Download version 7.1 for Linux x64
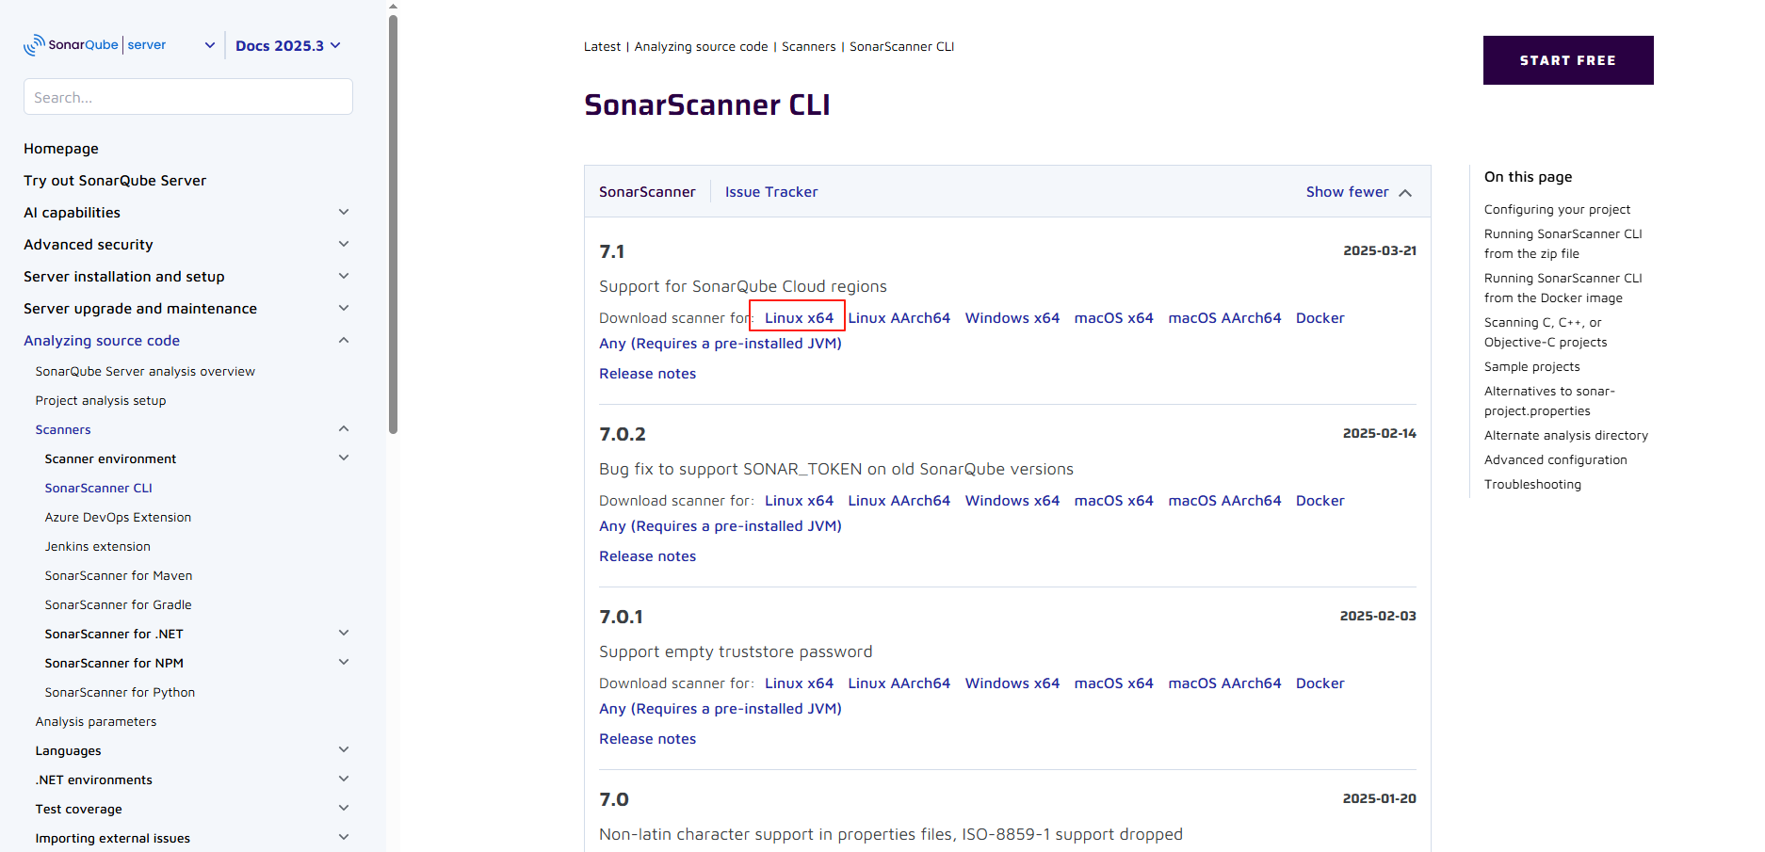 pyautogui.click(x=799, y=318)
